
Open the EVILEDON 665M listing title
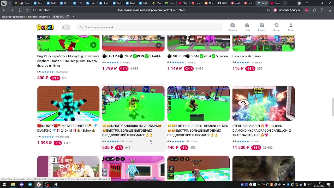tap(198, 56)
